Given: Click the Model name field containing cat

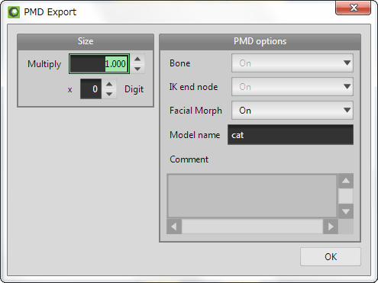Looking at the screenshot, I should tap(290, 135).
